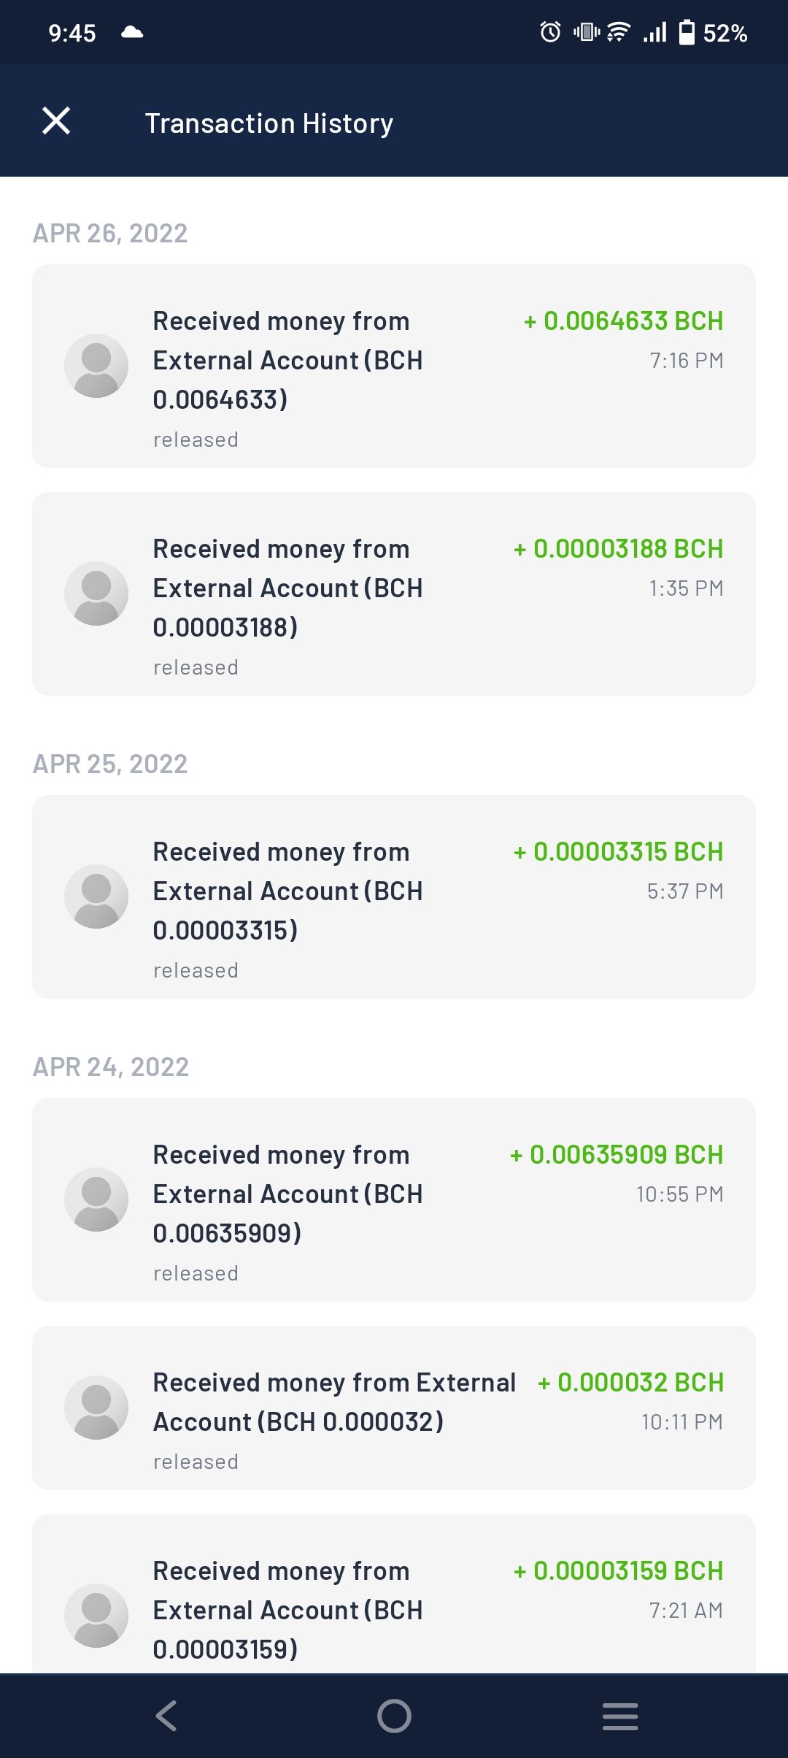Tap the + 0.00635909 BCH amount
The width and height of the screenshot is (788, 1758).
click(x=617, y=1155)
